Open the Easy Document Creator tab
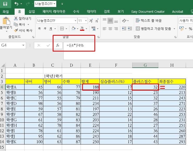The height and width of the screenshot is (151, 193). (148, 12)
